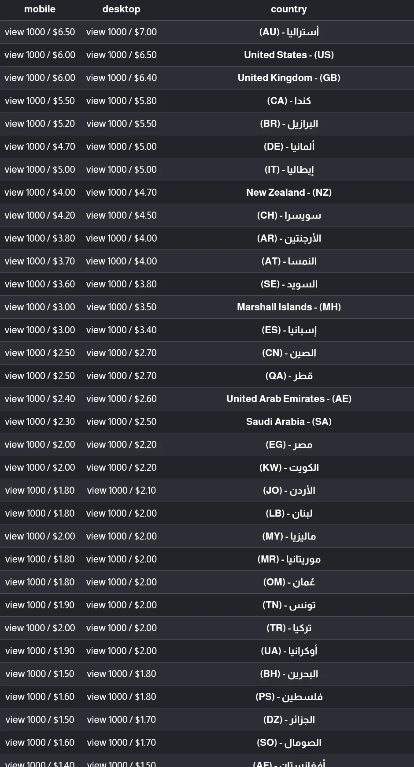Select the desktop $2.10 rate cell
Viewport: 414px width, 767px height.
[x=121, y=491]
